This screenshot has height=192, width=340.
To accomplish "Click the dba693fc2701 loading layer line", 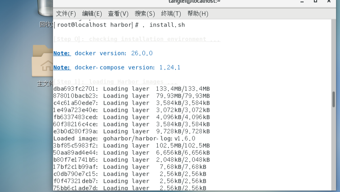I will [x=131, y=89].
